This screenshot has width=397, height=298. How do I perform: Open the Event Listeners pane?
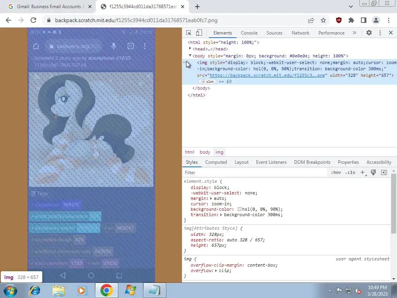click(x=271, y=162)
